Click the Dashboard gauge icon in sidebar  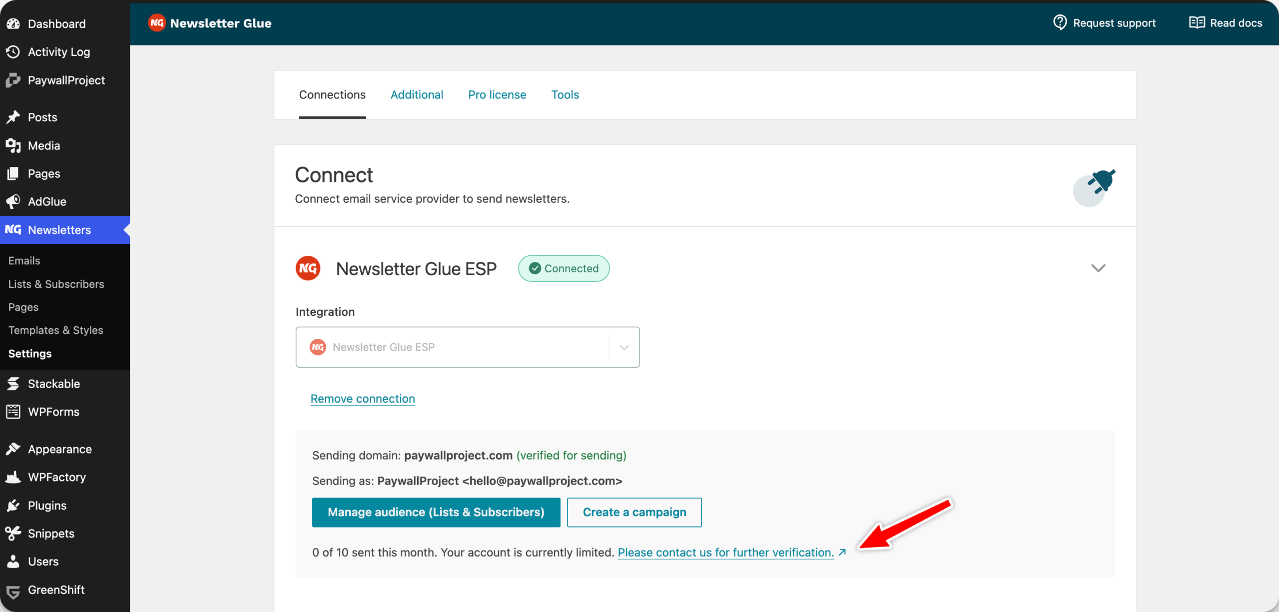tap(13, 23)
